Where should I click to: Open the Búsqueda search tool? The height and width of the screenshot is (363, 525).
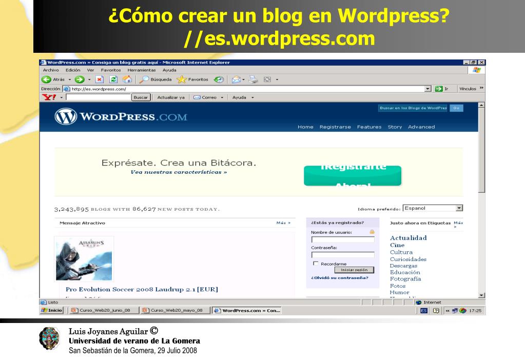pyautogui.click(x=155, y=79)
